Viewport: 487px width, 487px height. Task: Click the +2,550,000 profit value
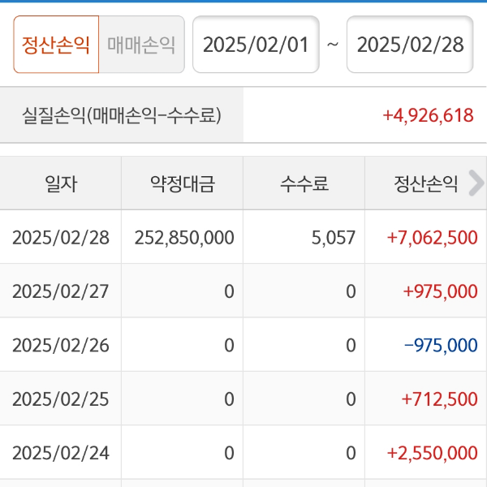(x=432, y=453)
